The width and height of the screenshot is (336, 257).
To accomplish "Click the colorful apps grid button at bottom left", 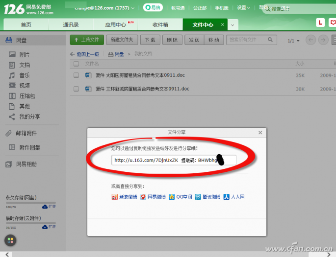I will 10,240.
